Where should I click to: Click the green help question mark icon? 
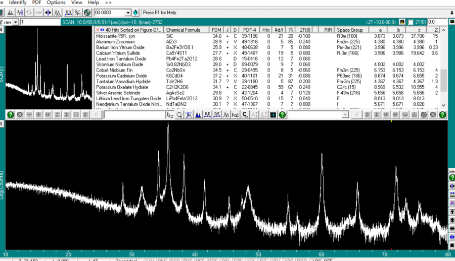10,115
